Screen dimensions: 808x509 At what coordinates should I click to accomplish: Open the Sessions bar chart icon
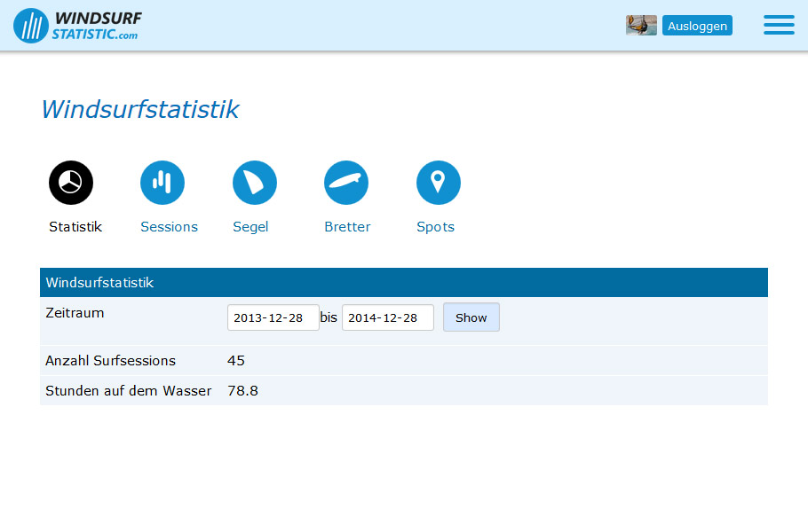tap(162, 183)
